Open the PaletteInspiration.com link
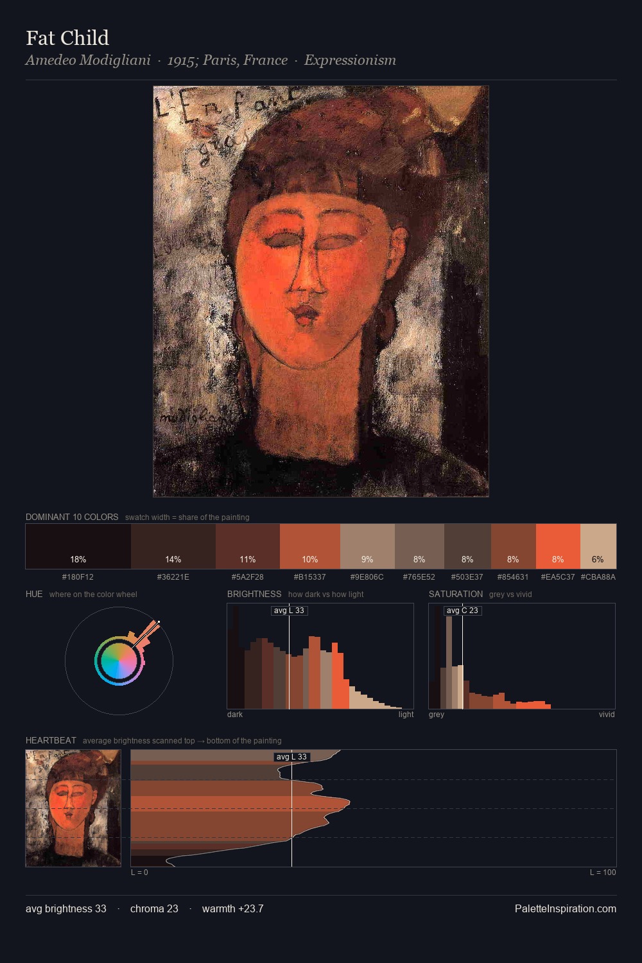This screenshot has height=963, width=642. tap(566, 908)
